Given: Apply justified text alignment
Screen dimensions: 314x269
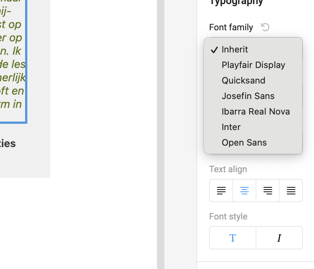Looking at the screenshot, I should (x=291, y=191).
